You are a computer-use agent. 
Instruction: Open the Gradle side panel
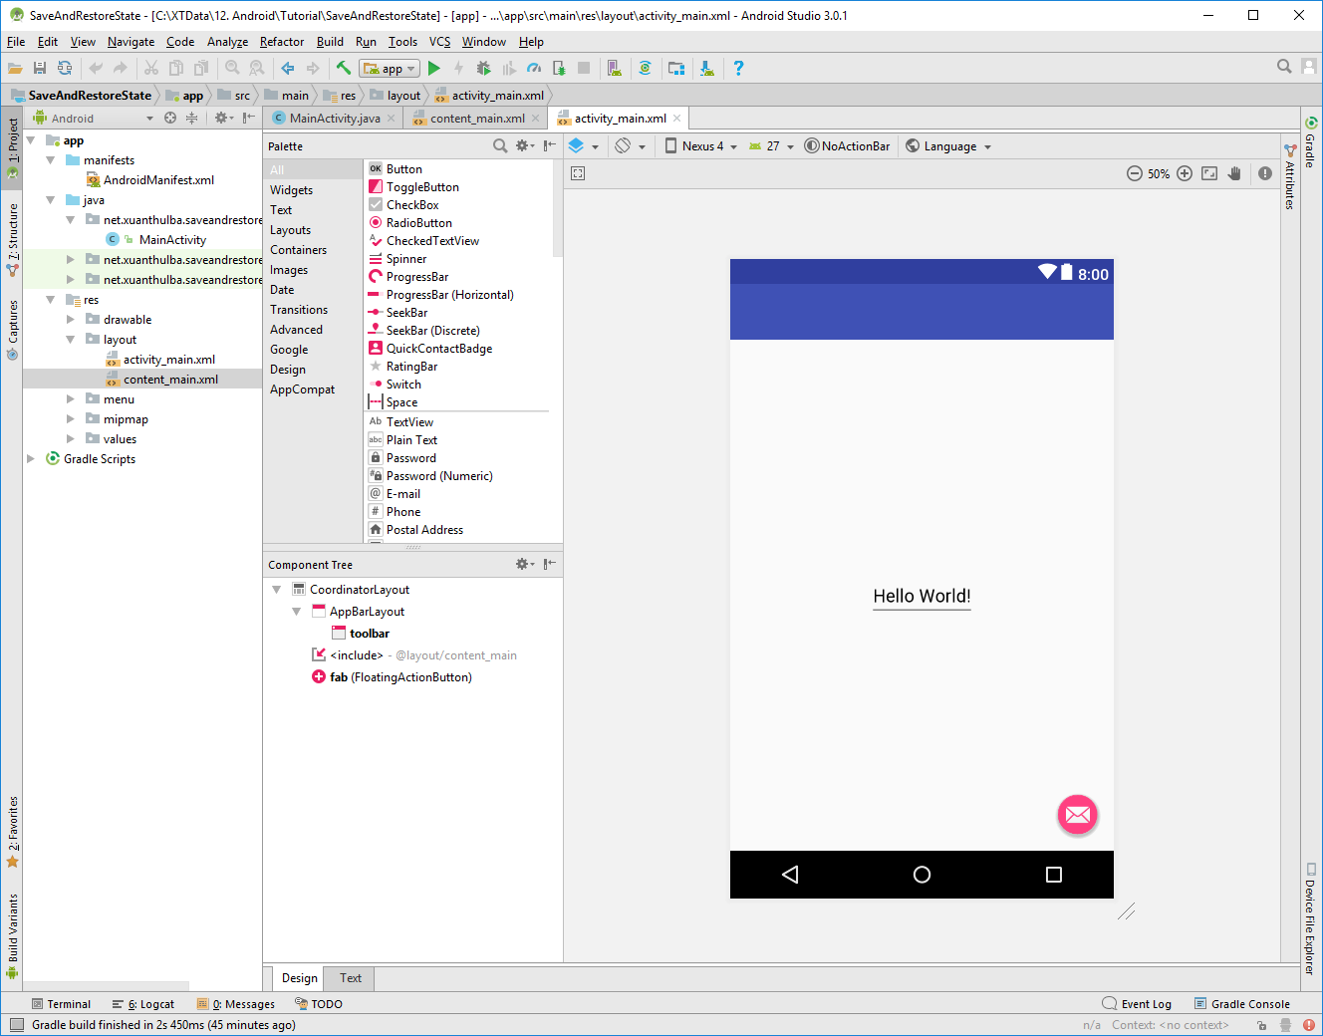pos(1310,142)
